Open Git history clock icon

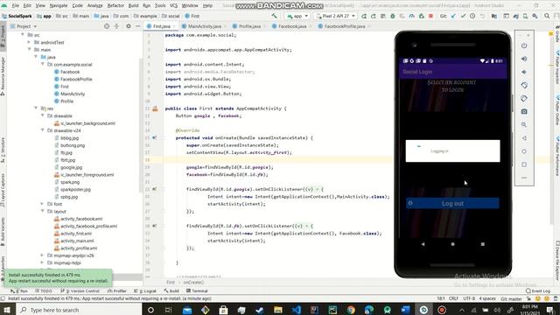(472, 16)
